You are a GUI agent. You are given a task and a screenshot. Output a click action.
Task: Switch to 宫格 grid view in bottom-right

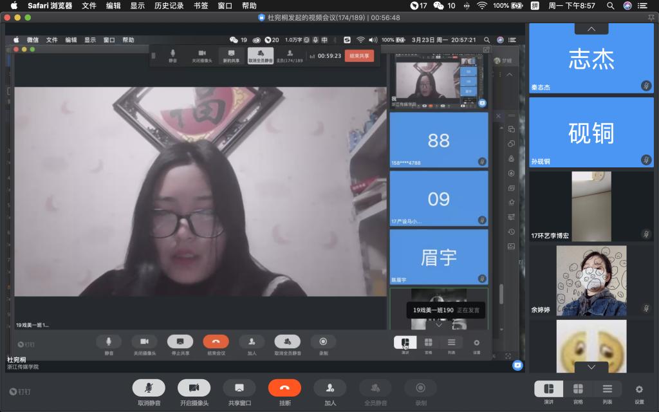tap(578, 389)
